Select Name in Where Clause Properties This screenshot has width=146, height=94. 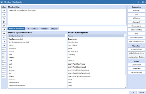coord(96,36)
